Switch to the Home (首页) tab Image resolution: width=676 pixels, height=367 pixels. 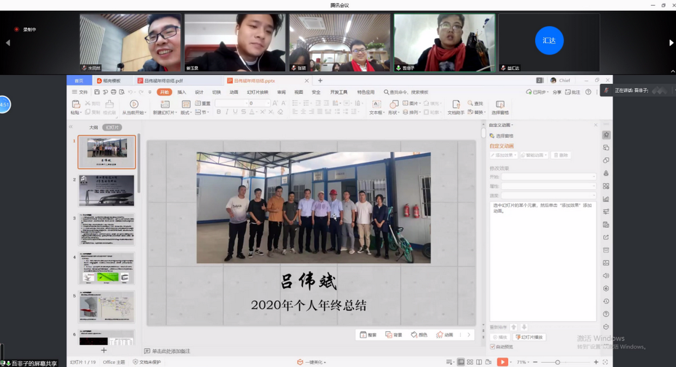tap(79, 80)
